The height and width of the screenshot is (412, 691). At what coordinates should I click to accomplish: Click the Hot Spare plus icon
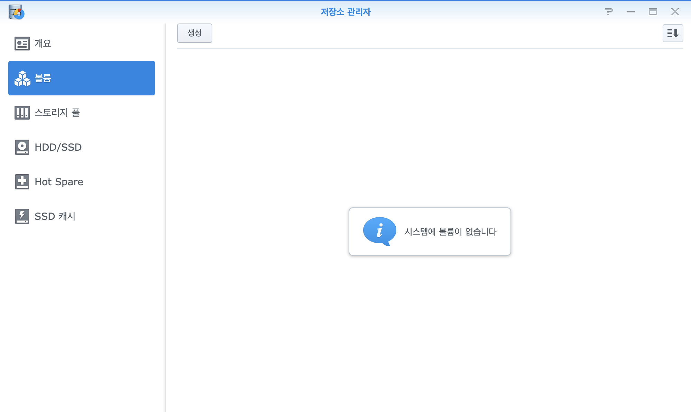coord(22,182)
